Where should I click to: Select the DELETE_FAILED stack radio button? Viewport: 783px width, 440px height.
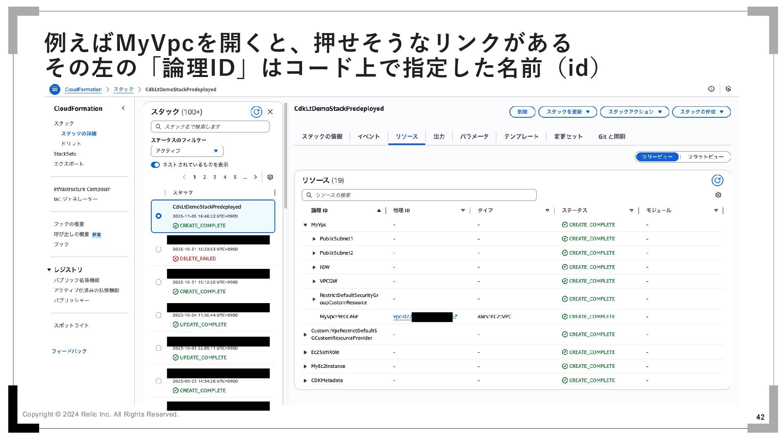coord(159,249)
